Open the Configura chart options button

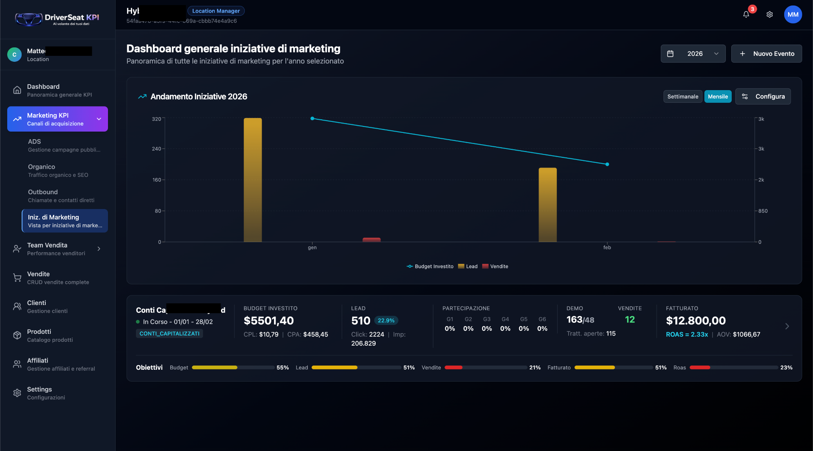(763, 96)
